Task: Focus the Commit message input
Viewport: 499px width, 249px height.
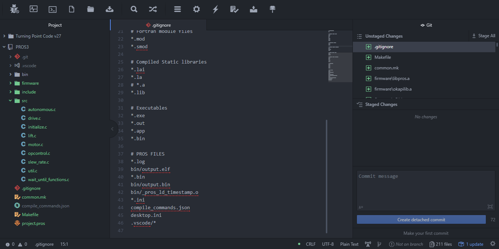Action: (x=426, y=191)
